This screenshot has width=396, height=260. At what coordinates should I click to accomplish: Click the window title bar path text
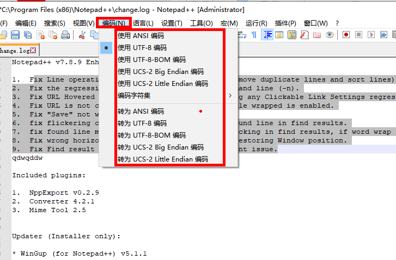[123, 10]
